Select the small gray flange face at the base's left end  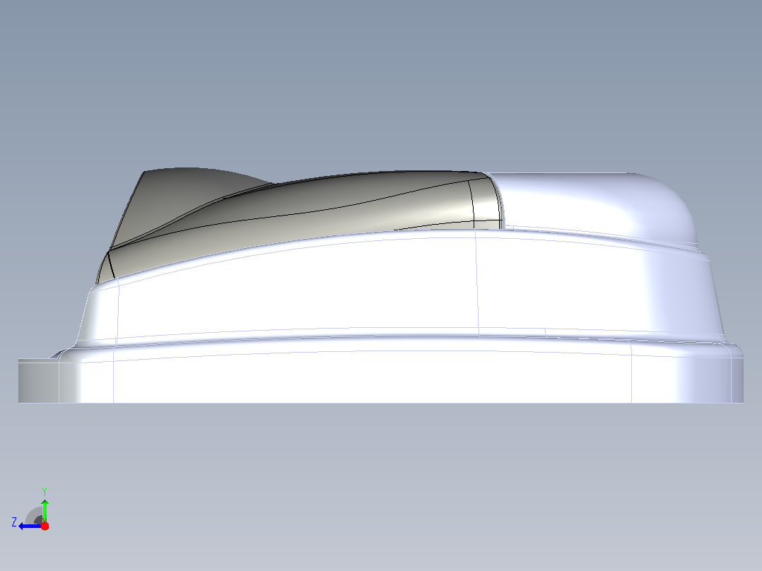[x=38, y=381]
